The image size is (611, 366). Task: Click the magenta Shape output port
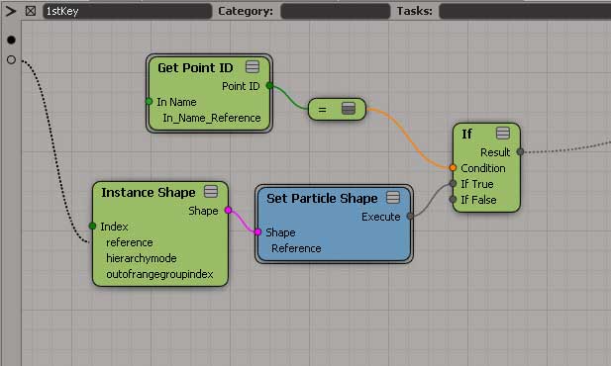(229, 211)
